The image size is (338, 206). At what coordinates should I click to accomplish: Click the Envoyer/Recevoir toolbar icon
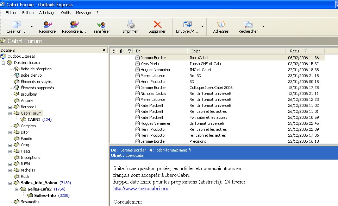pyautogui.click(x=187, y=24)
